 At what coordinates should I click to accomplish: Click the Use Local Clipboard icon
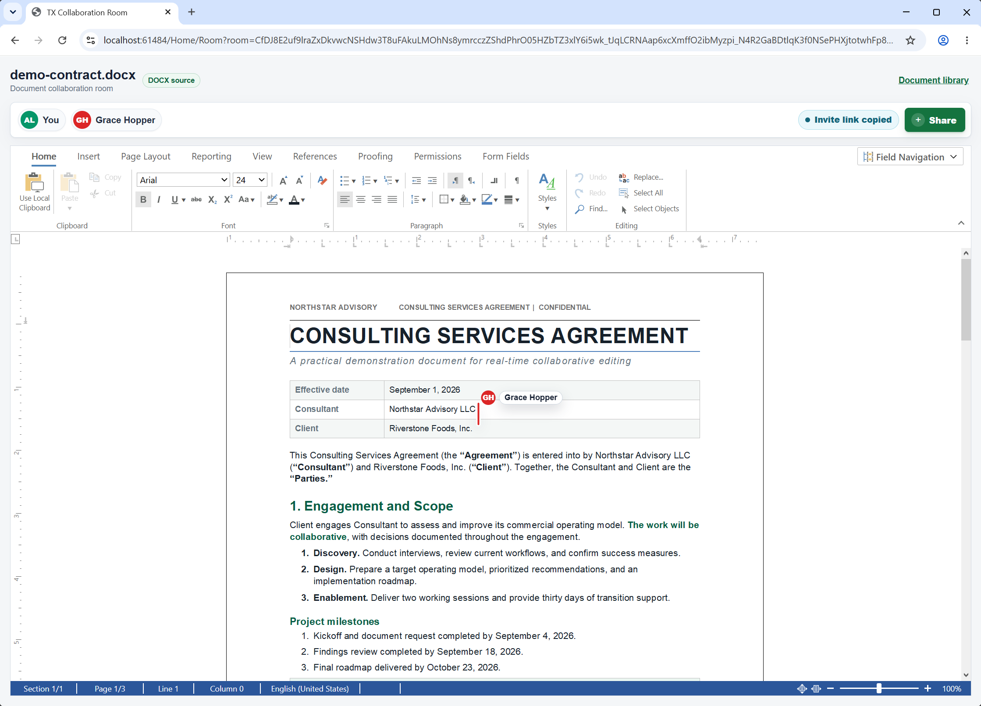[x=34, y=183]
